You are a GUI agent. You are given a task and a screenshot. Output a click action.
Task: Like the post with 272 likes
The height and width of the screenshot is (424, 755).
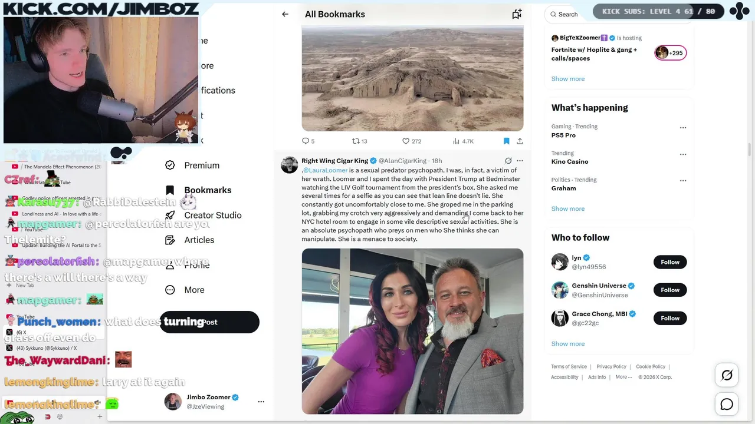coord(406,141)
